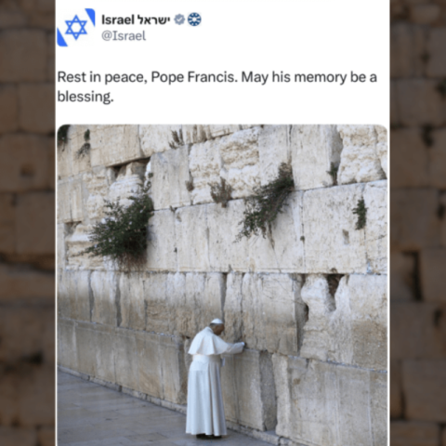Image resolution: width=446 pixels, height=446 pixels.
Task: Open the attached Western Wall photo
Action: [x=222, y=285]
